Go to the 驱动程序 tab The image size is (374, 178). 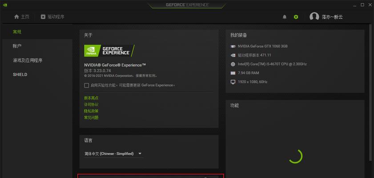point(52,17)
